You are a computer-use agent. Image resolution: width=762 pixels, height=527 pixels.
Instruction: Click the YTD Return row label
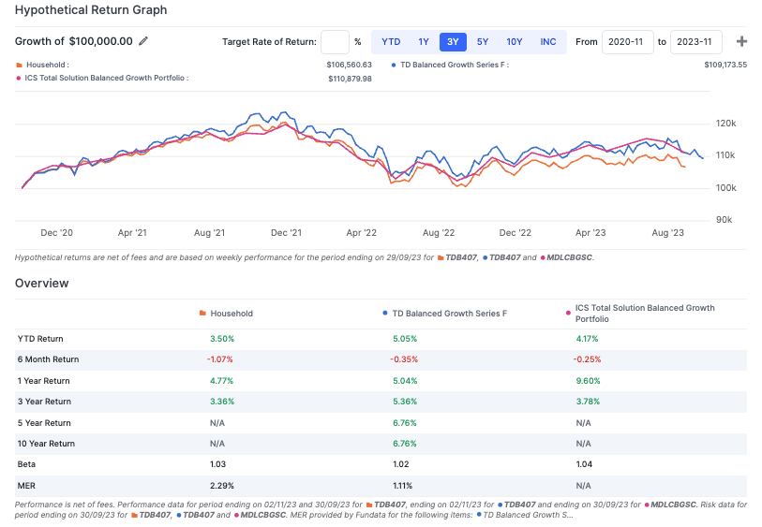[x=40, y=339]
